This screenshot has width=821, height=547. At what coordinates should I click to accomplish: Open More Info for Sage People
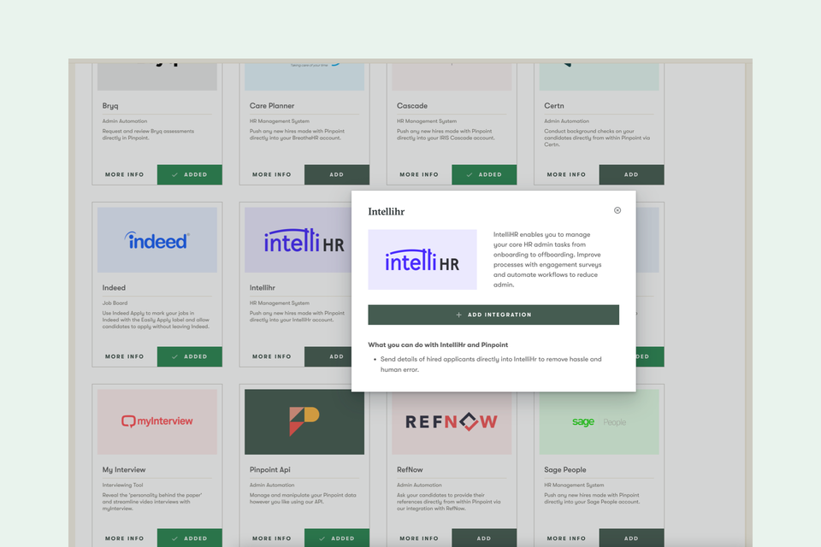point(566,538)
